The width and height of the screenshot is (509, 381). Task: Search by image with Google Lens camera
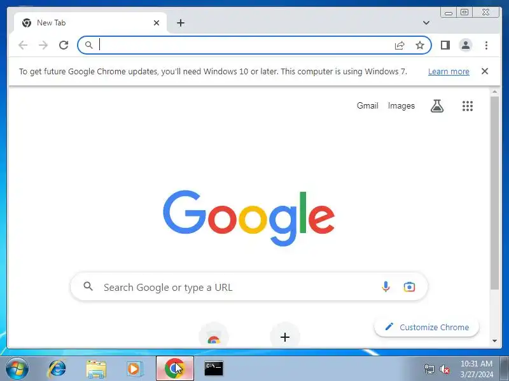click(x=409, y=287)
